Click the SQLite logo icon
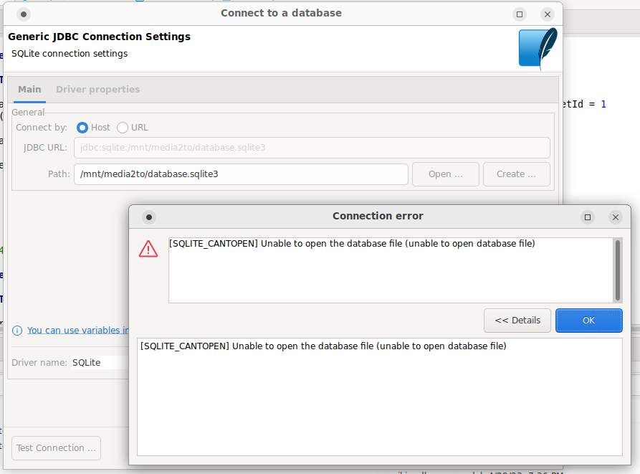640x474 pixels. tap(537, 48)
